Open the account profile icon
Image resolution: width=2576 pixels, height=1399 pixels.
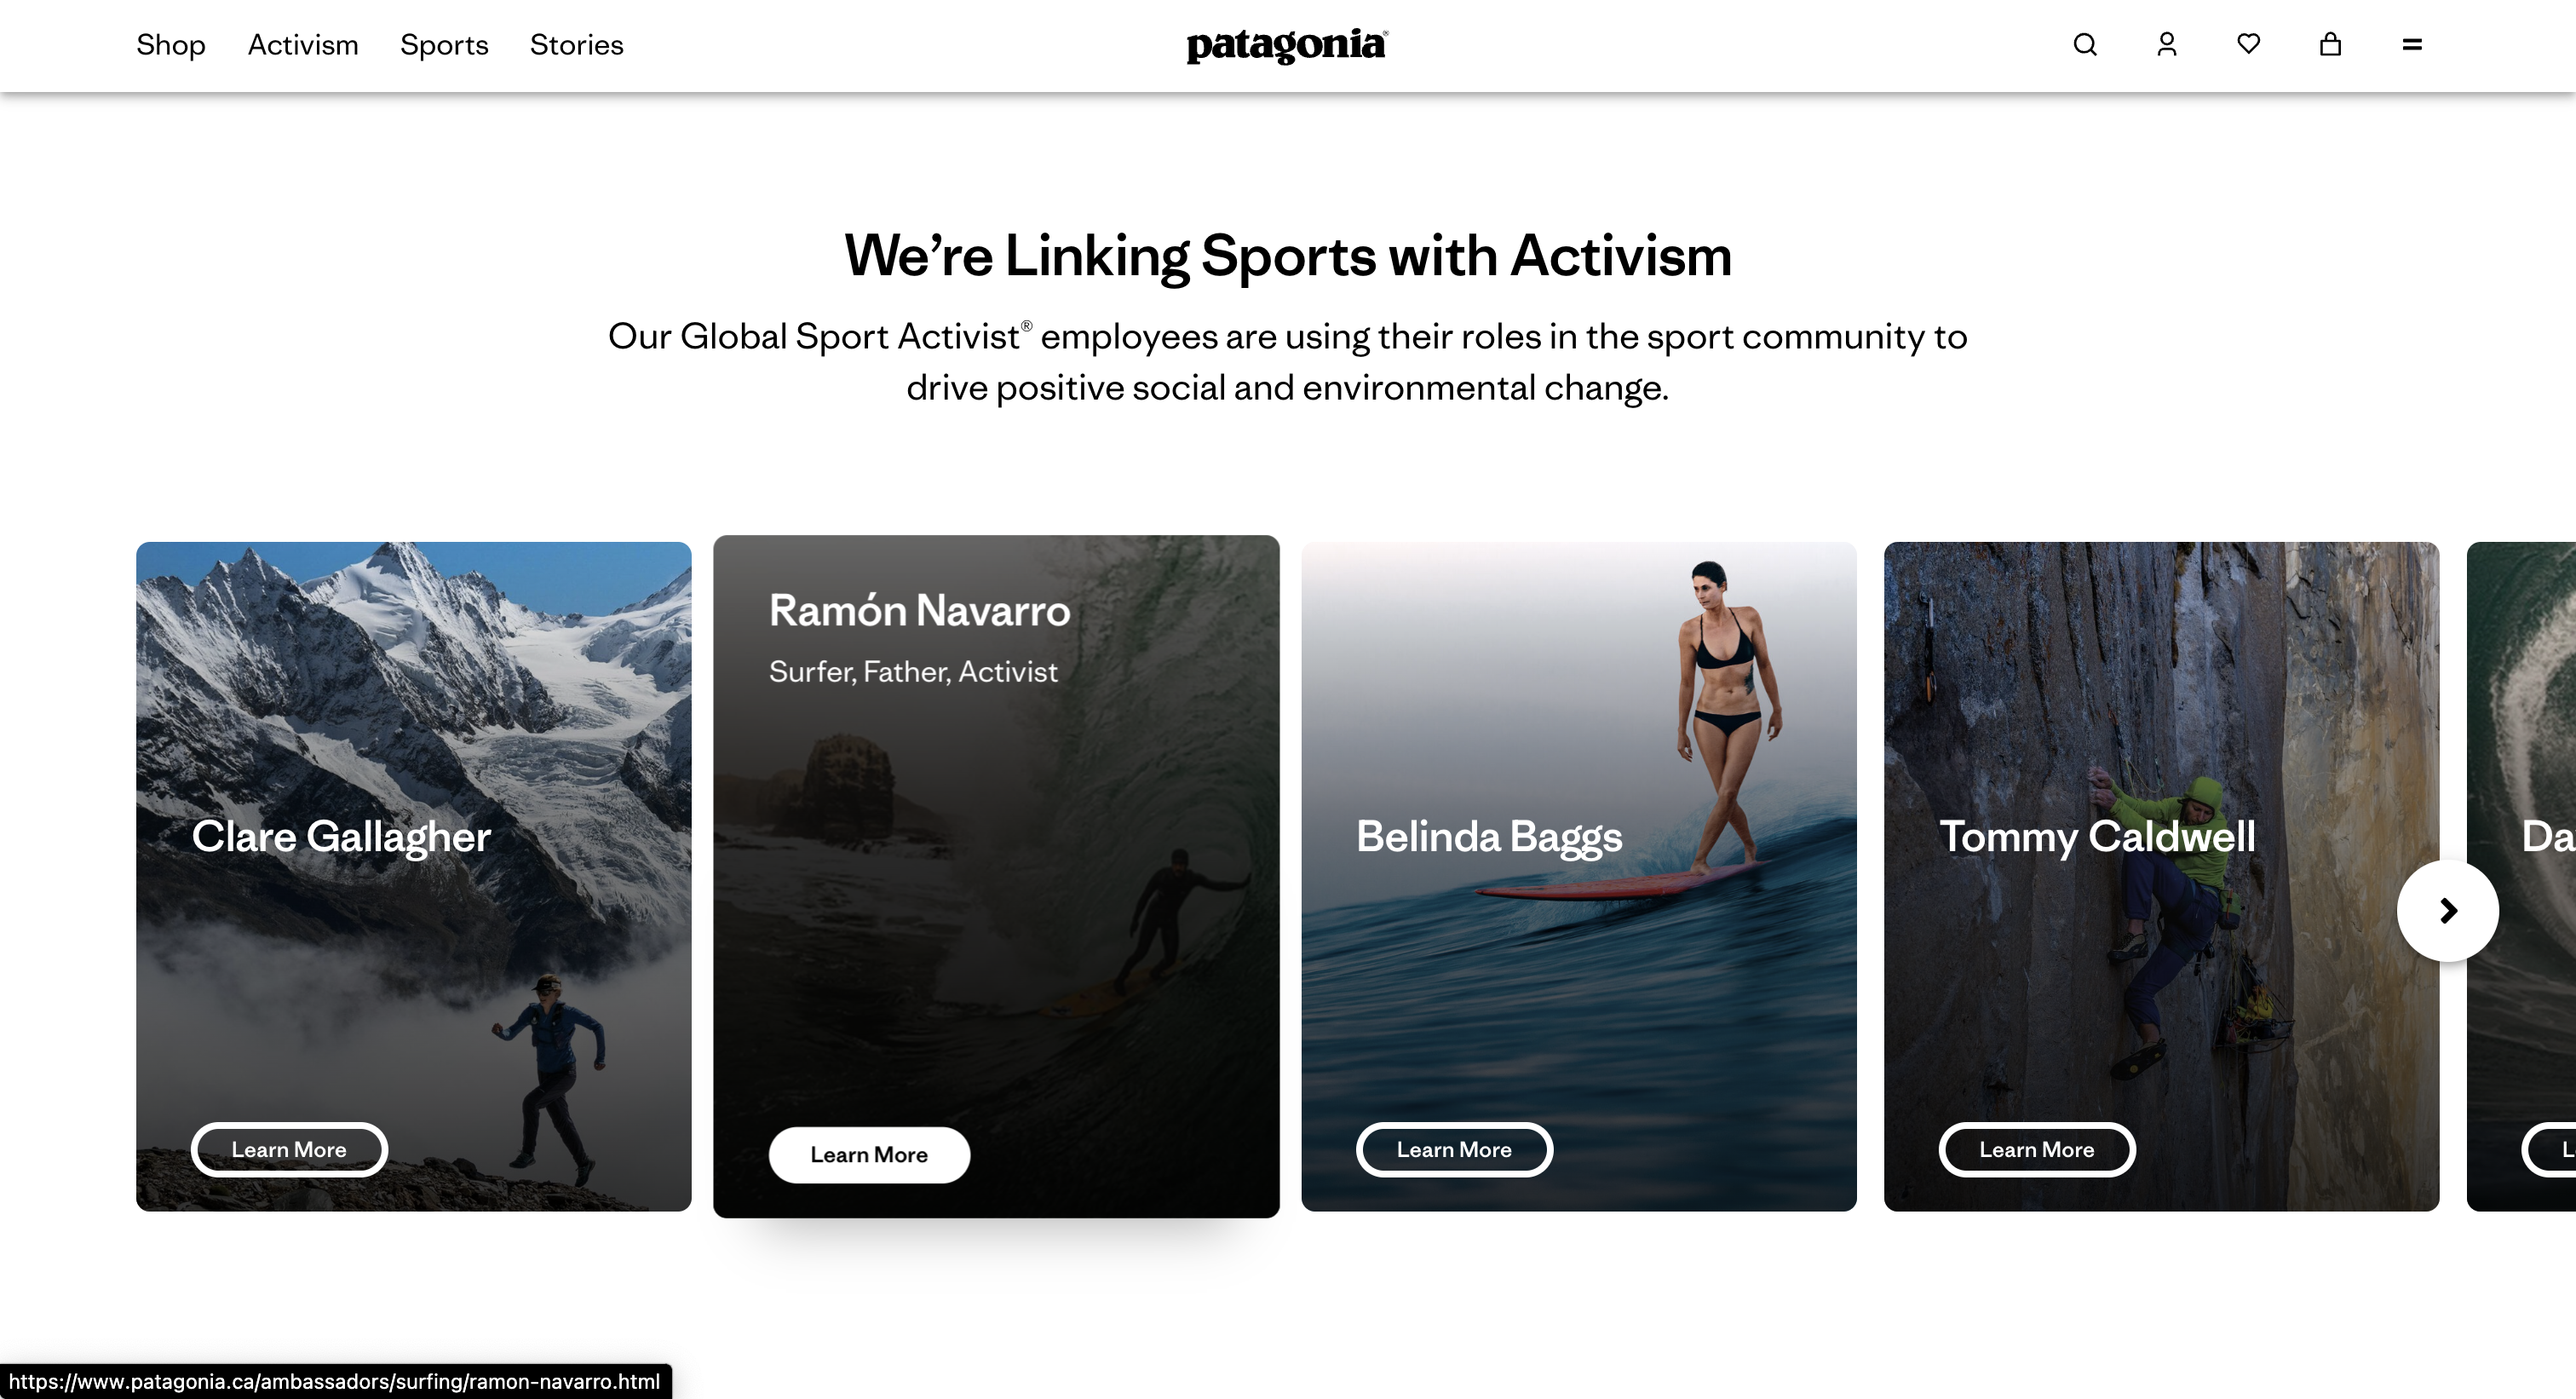[2167, 44]
